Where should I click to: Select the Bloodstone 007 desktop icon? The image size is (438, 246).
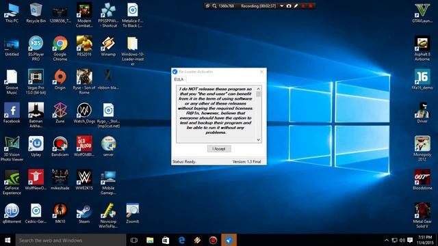click(x=422, y=180)
